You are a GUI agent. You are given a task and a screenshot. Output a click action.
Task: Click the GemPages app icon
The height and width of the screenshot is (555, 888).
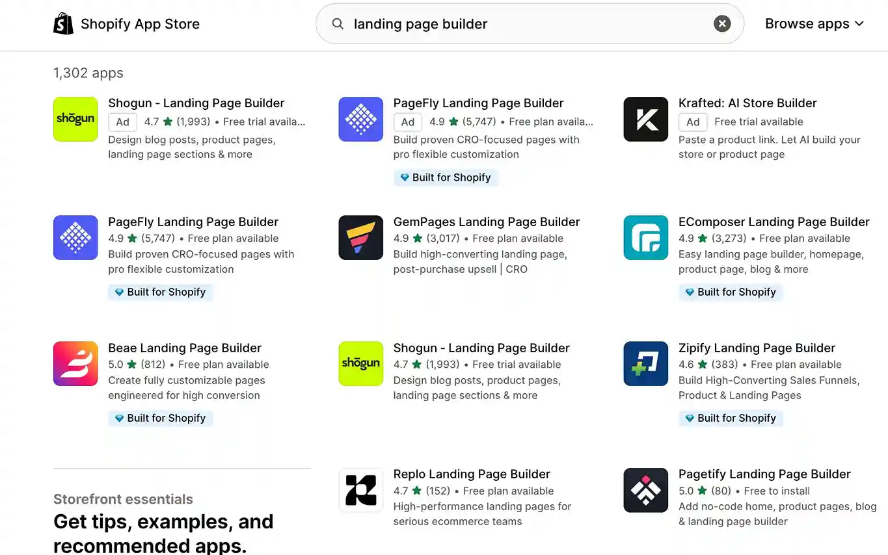pos(360,237)
